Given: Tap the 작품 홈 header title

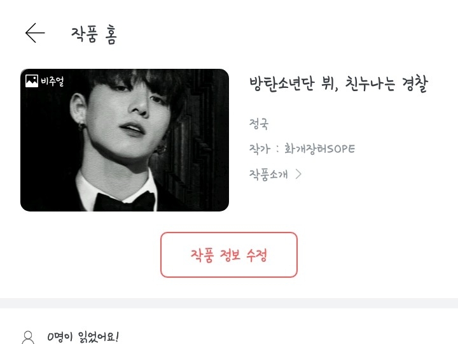Looking at the screenshot, I should pos(94,34).
